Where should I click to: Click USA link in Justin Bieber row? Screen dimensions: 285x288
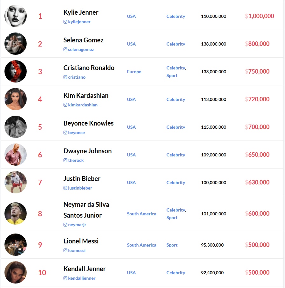(131, 183)
